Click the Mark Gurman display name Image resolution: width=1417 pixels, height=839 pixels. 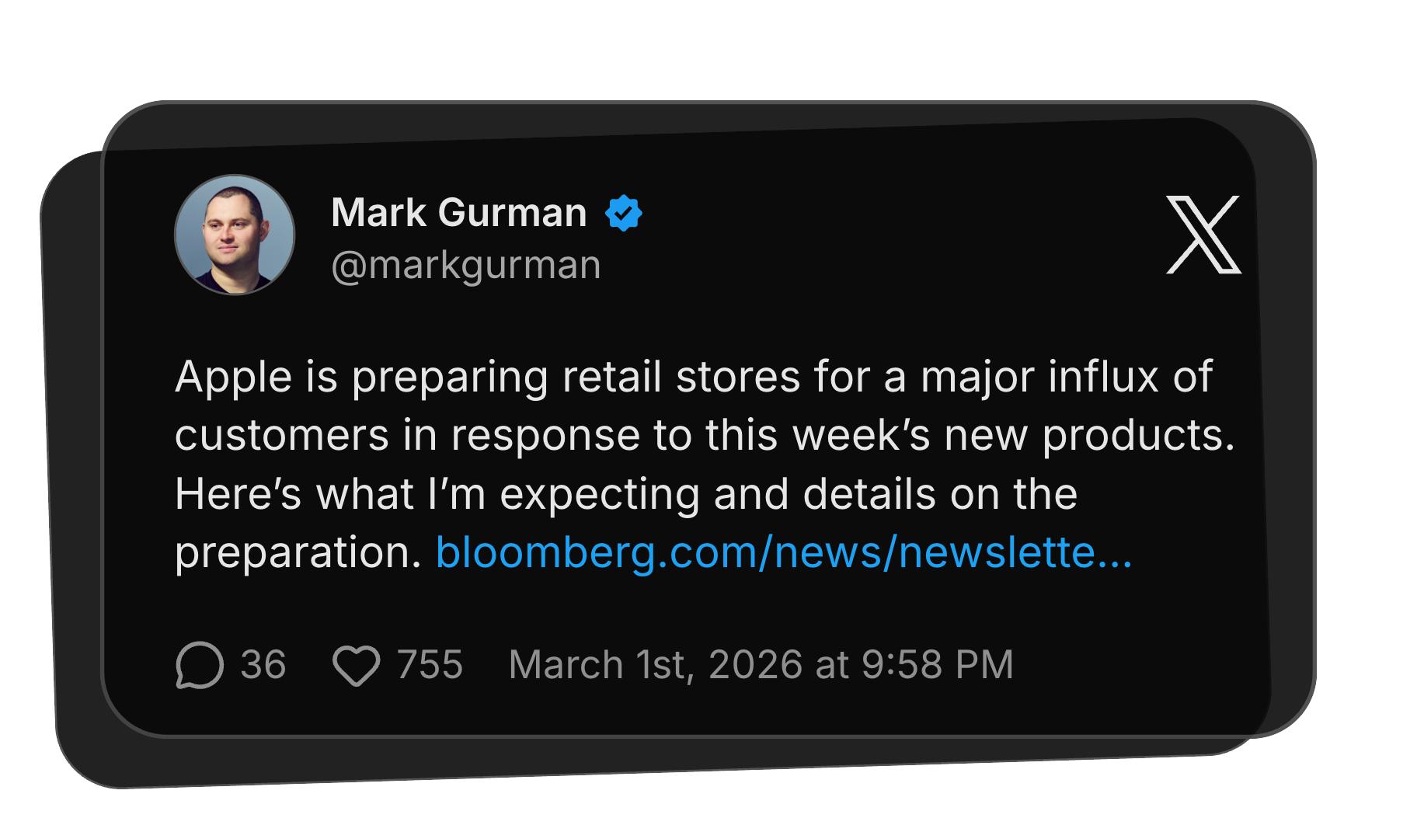pos(458,212)
